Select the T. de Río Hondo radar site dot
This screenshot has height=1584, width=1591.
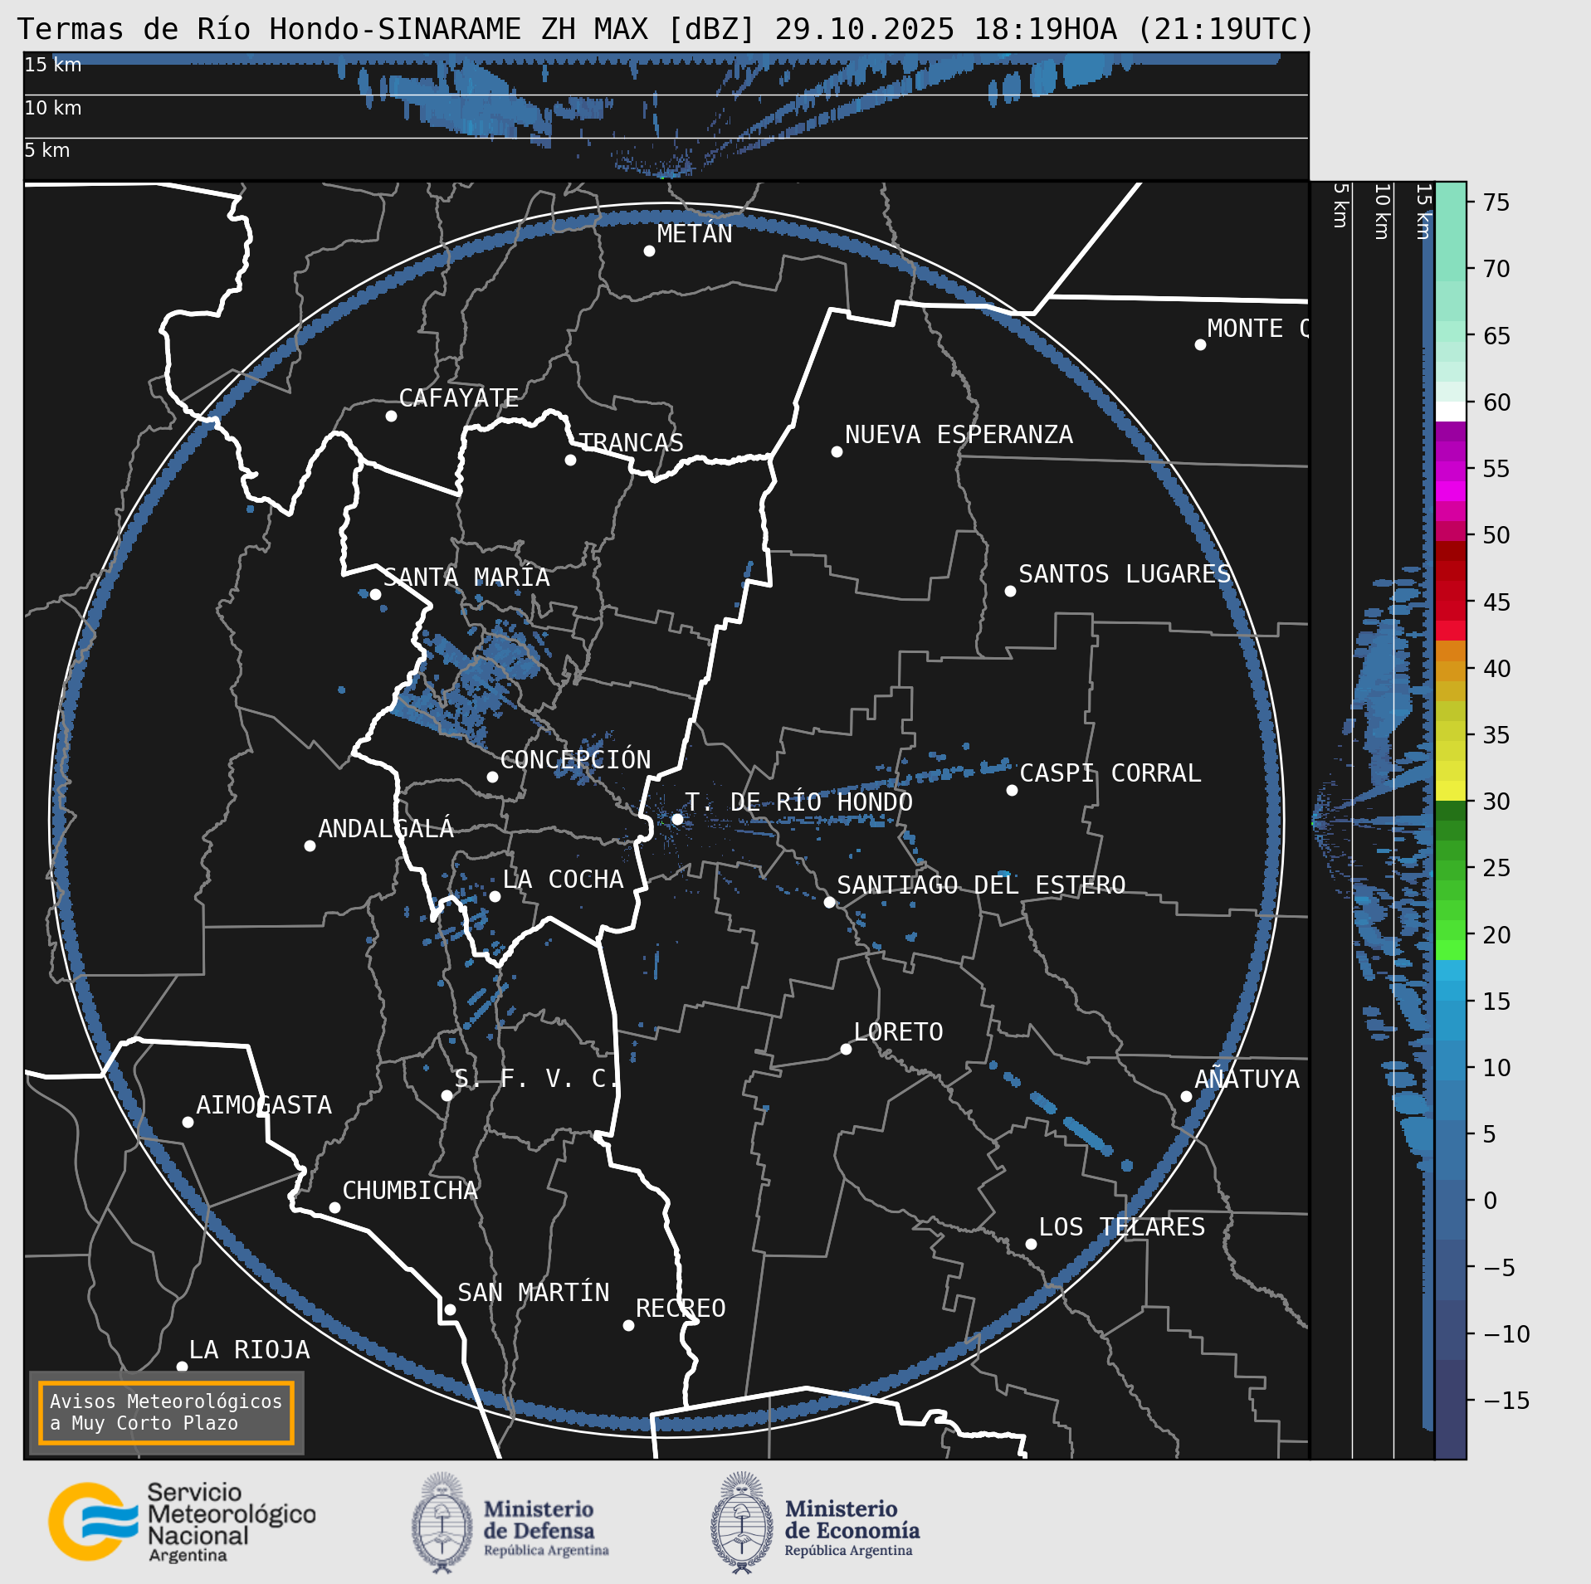click(x=677, y=819)
